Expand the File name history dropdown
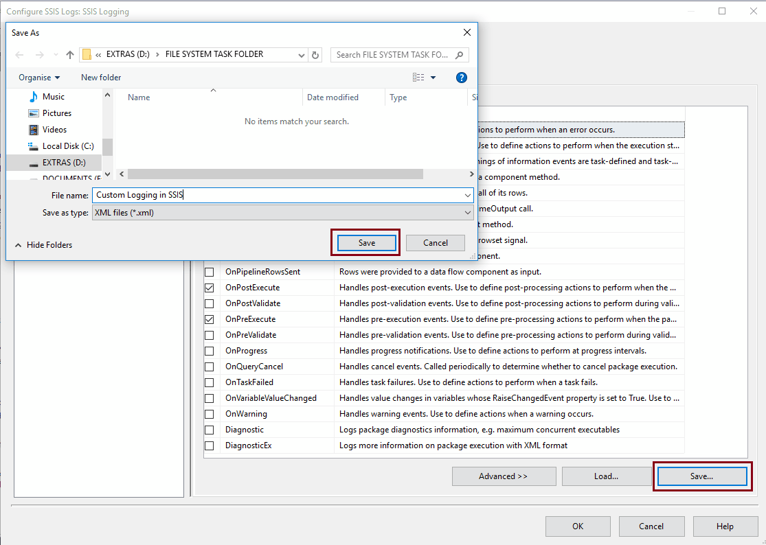This screenshot has height=545, width=766. pos(467,195)
